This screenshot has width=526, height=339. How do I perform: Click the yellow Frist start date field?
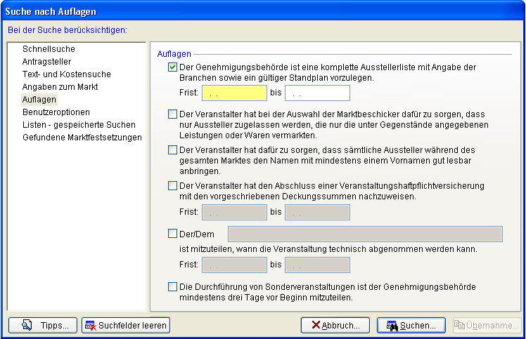click(234, 93)
